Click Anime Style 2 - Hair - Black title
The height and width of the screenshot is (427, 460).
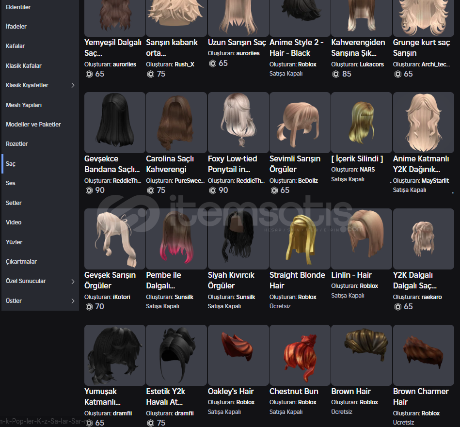click(297, 48)
